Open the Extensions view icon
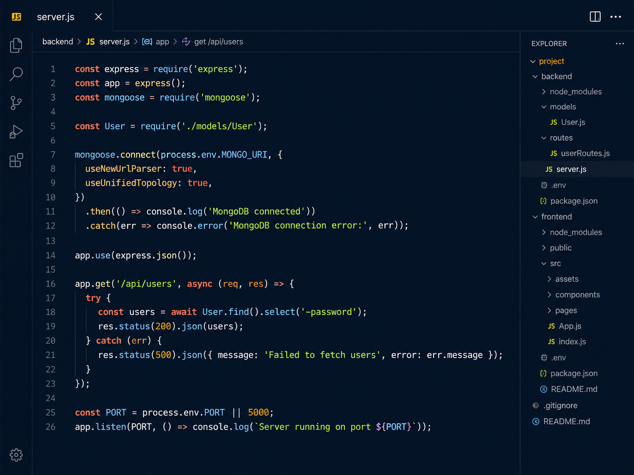This screenshot has height=475, width=634. pos(16,161)
